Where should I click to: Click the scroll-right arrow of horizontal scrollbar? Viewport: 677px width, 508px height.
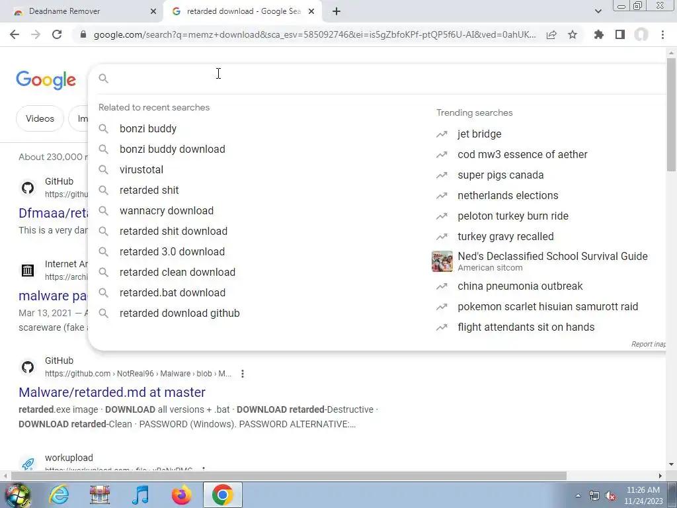coord(660,476)
